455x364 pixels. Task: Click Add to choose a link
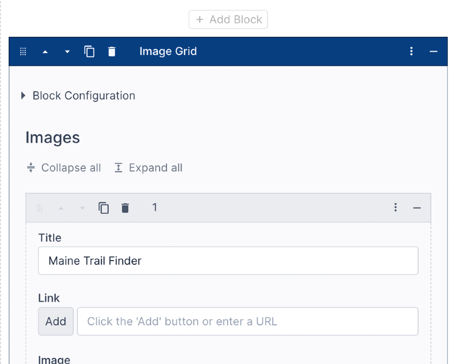(56, 322)
